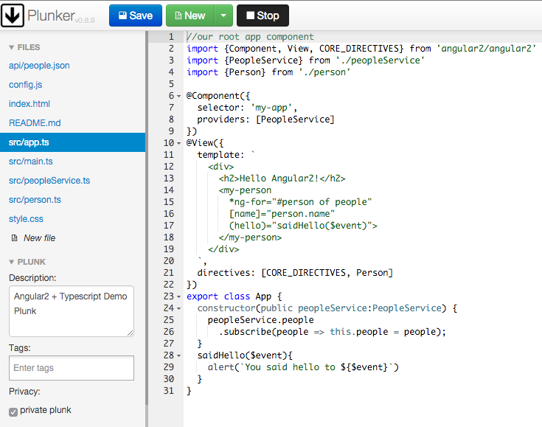This screenshot has height=427, width=542.
Task: Fold the class App block at line 23
Action: pos(178,296)
